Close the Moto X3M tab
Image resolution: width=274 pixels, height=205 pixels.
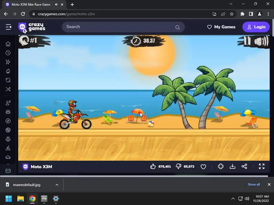point(62,5)
